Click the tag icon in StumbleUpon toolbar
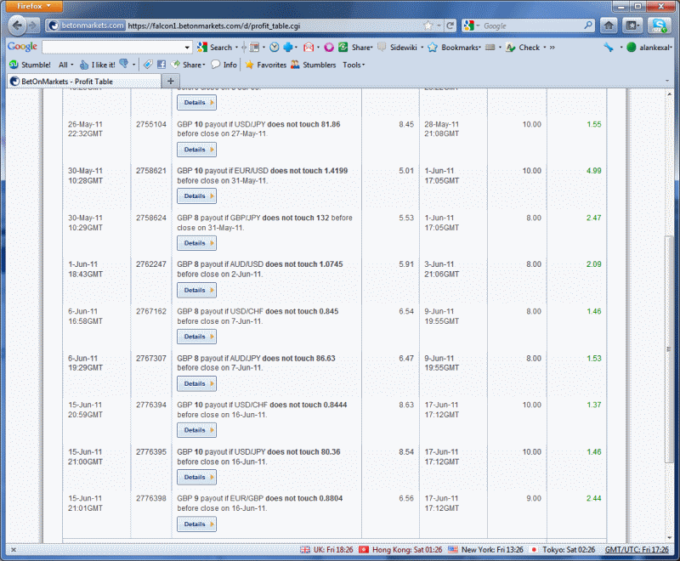The width and height of the screenshot is (680, 561). point(148,65)
